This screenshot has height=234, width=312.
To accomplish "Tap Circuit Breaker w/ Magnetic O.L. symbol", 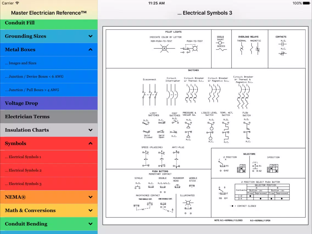I will coord(215,93).
